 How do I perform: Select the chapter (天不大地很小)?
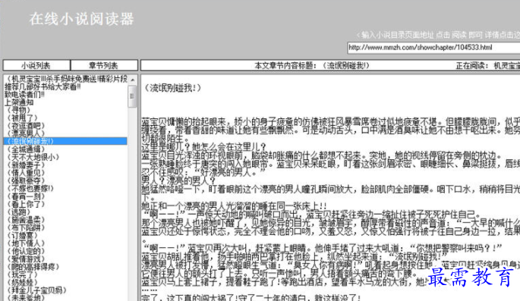point(33,157)
